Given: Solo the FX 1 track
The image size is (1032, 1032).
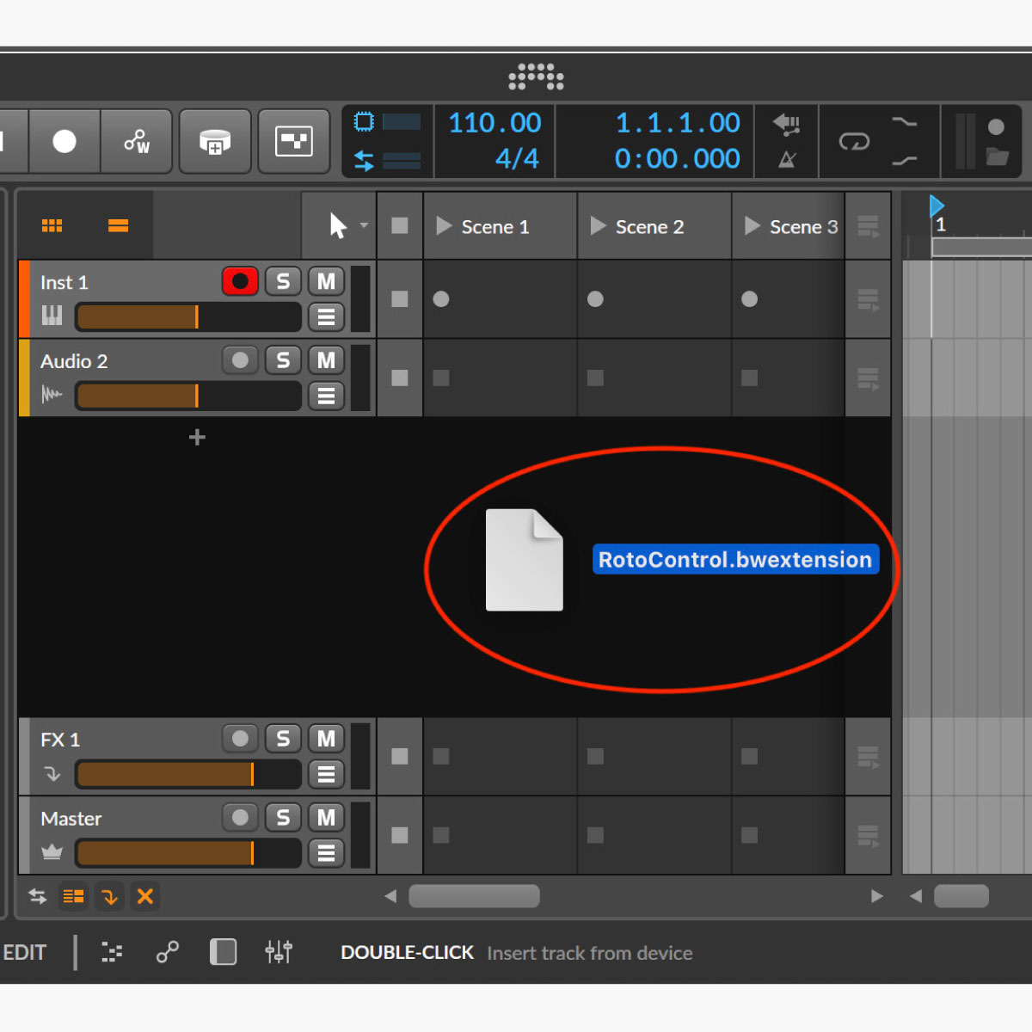Looking at the screenshot, I should (x=283, y=739).
